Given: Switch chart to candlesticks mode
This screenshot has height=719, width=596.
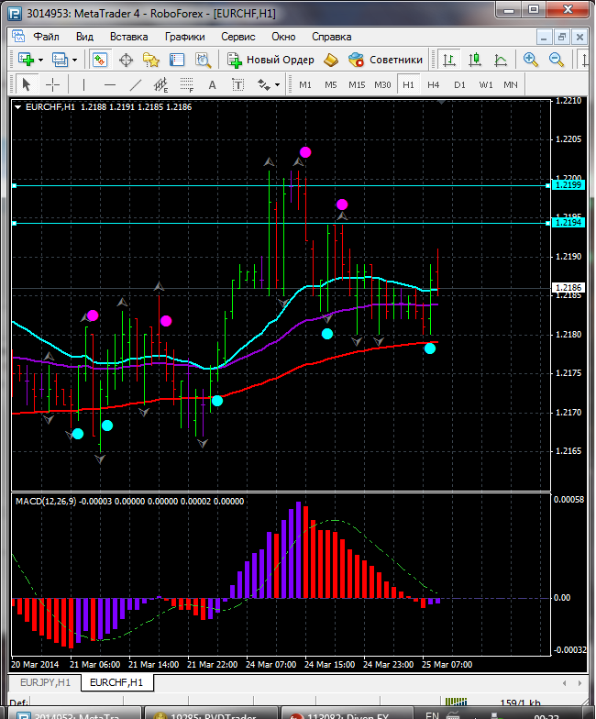Looking at the screenshot, I should pos(475,60).
